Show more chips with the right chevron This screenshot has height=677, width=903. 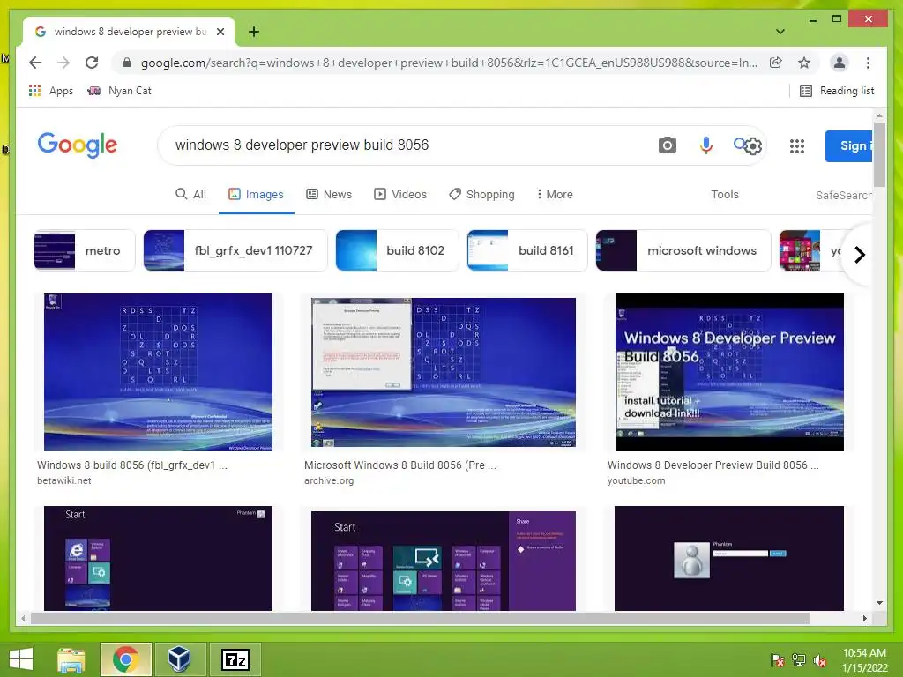(859, 255)
